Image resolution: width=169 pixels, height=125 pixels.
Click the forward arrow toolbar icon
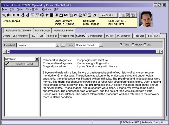(x=18, y=15)
